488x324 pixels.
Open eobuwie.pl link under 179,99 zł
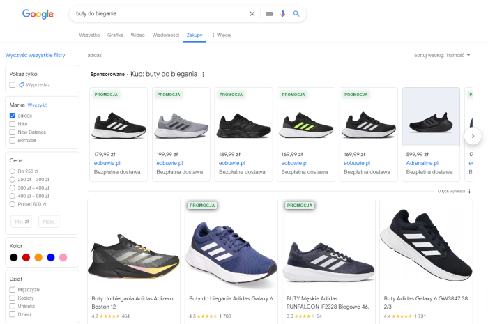click(107, 163)
